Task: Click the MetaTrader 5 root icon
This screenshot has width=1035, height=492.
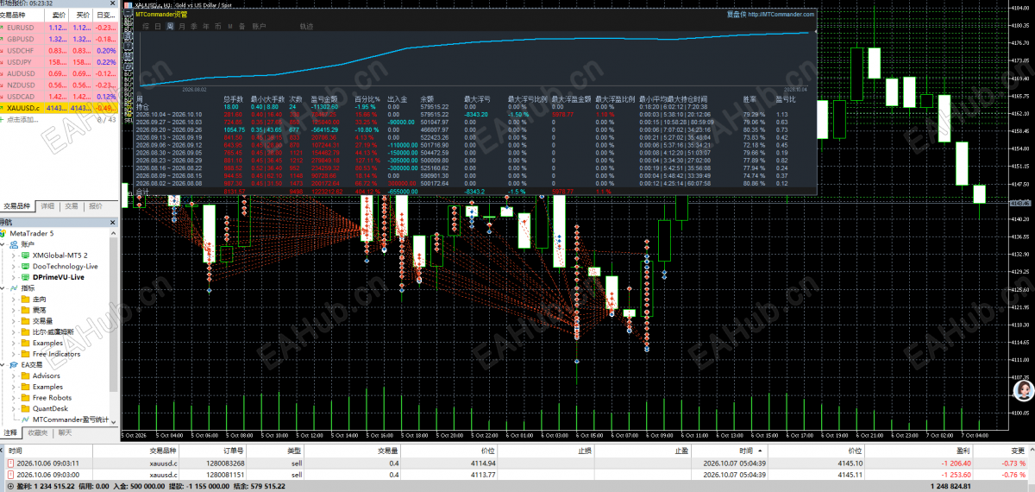Action: 4,233
